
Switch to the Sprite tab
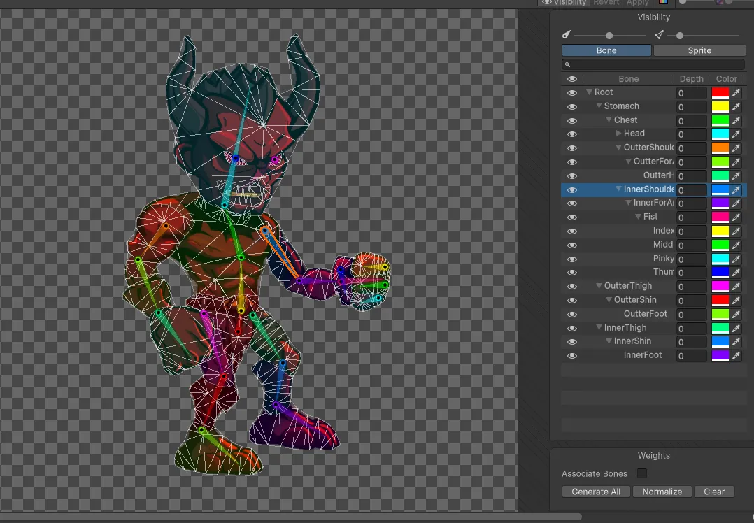pos(699,50)
